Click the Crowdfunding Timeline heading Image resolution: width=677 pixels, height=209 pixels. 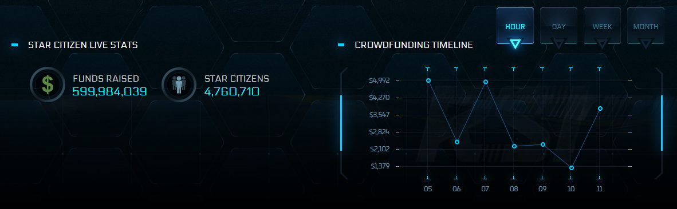[414, 45]
